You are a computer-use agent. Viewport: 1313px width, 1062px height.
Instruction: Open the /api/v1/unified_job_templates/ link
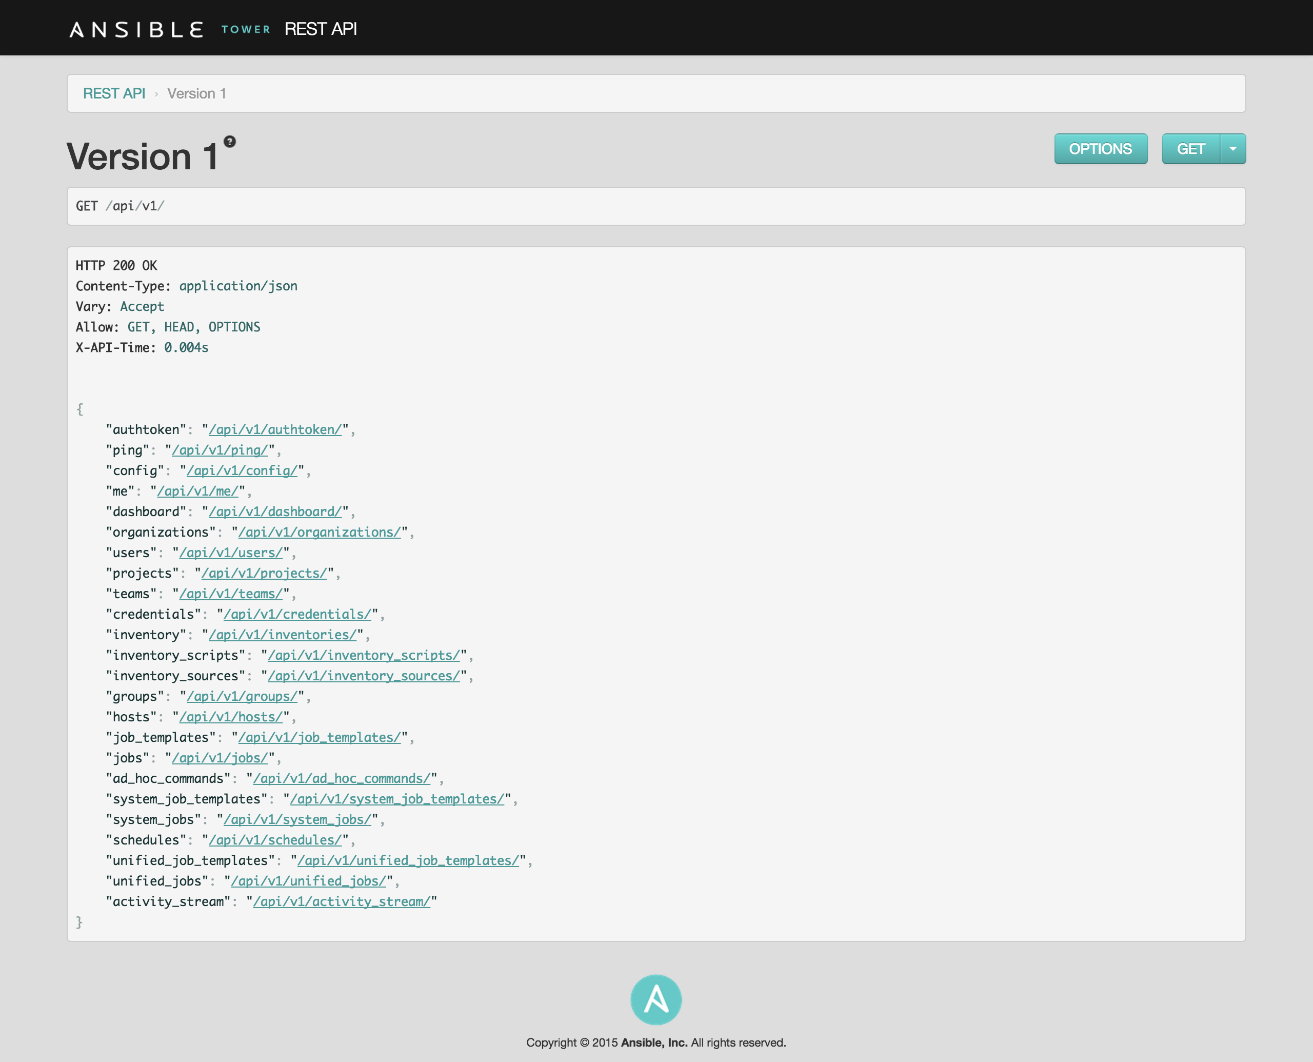(x=408, y=860)
